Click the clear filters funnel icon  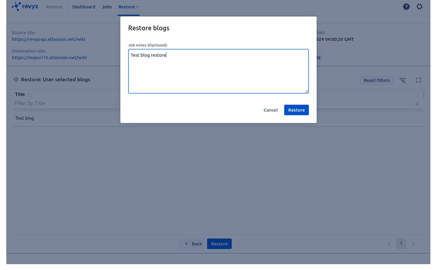402,80
